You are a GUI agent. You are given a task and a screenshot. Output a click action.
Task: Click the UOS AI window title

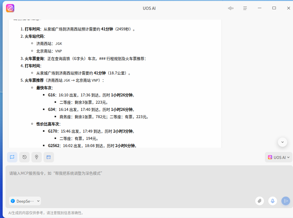coord(149,8)
